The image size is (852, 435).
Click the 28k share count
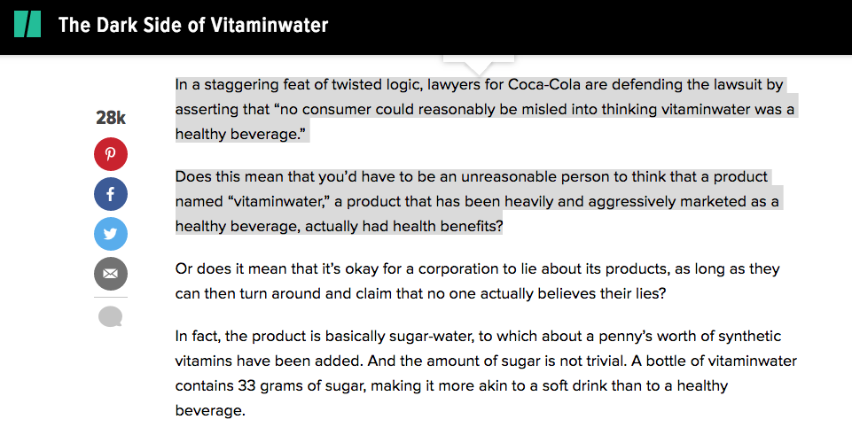coord(111,117)
